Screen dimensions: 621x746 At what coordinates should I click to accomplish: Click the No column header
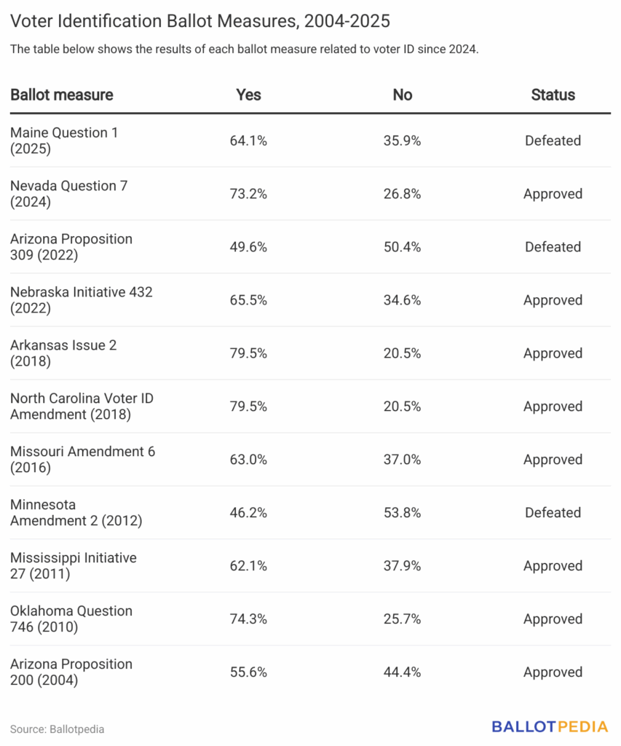point(402,95)
